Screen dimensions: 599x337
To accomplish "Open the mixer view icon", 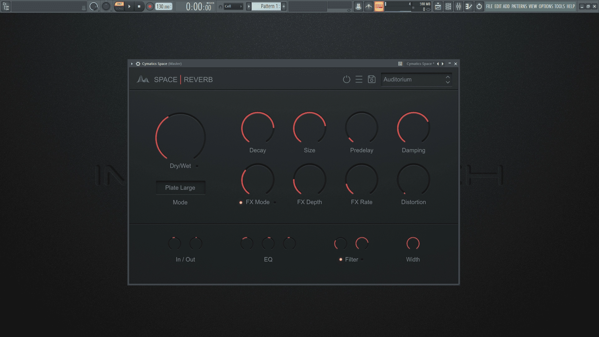I will click(x=459, y=6).
